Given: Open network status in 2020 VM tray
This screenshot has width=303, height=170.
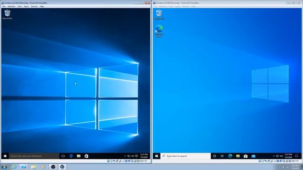Looking at the screenshot, I should [277, 156].
